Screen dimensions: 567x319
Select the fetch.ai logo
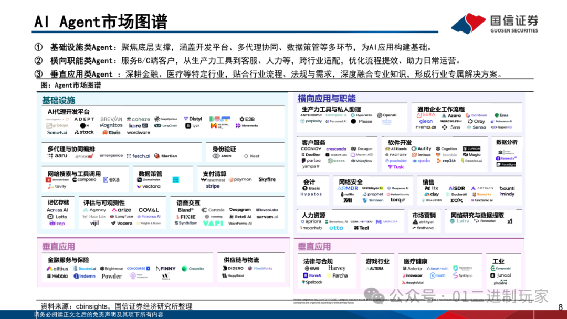pyautogui.click(x=139, y=156)
